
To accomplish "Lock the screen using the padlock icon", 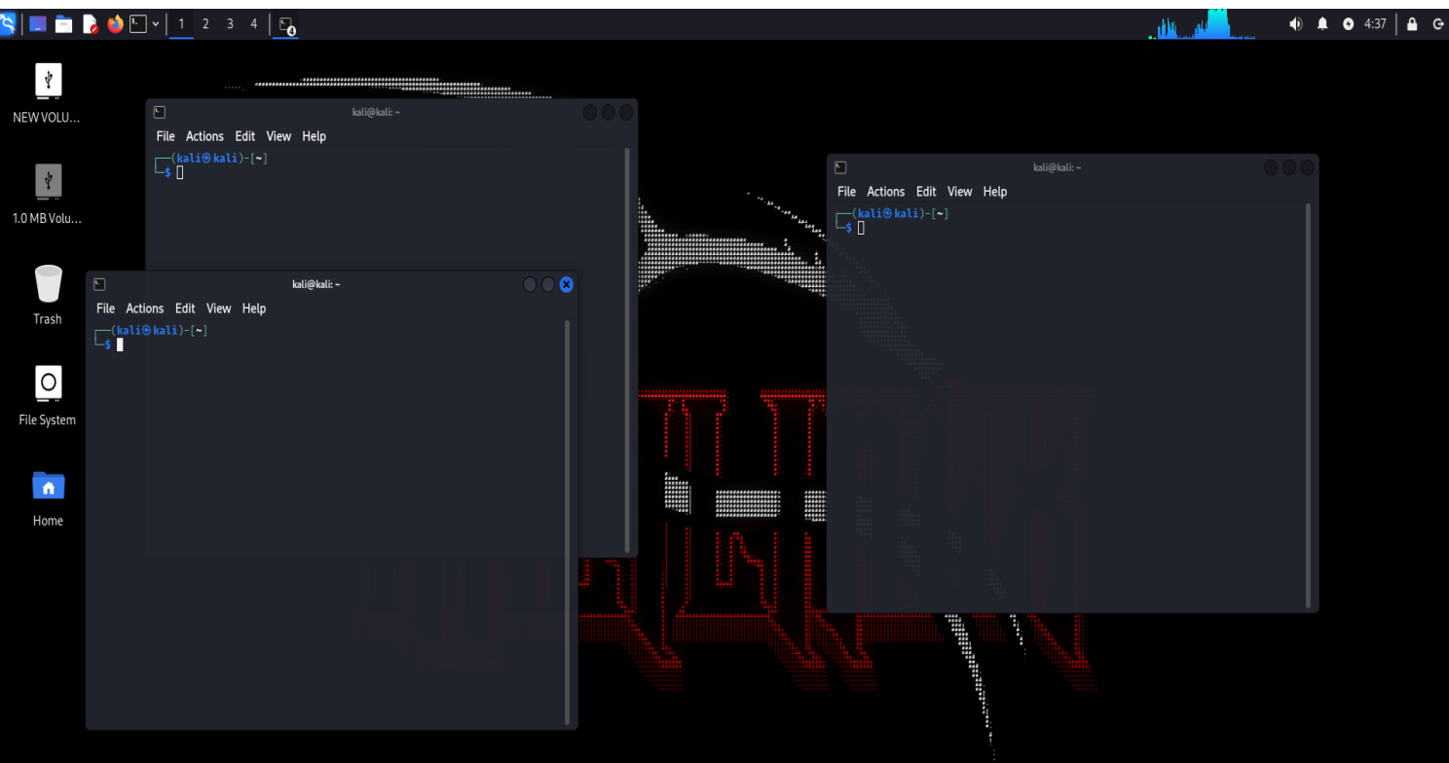I will click(x=1412, y=24).
